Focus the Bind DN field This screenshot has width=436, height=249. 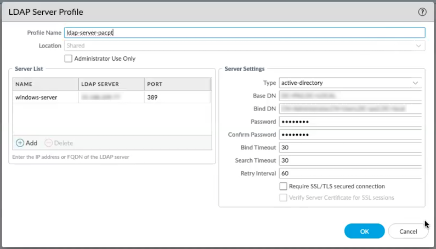[x=350, y=108]
